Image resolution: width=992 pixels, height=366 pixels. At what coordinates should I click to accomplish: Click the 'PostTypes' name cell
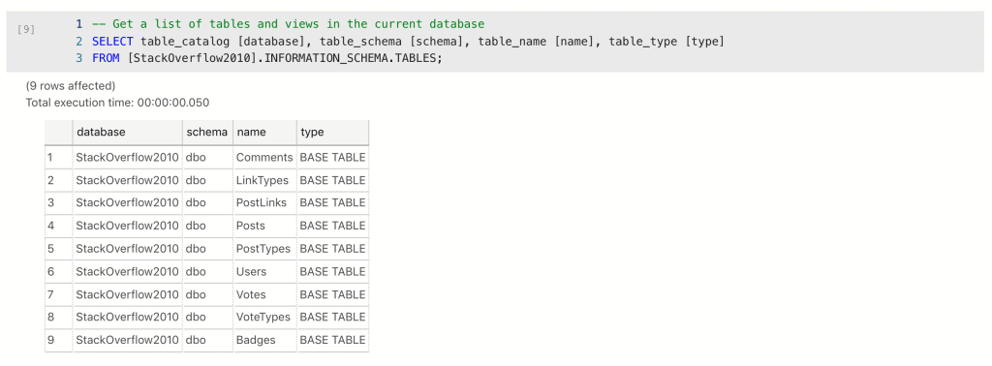(x=264, y=249)
